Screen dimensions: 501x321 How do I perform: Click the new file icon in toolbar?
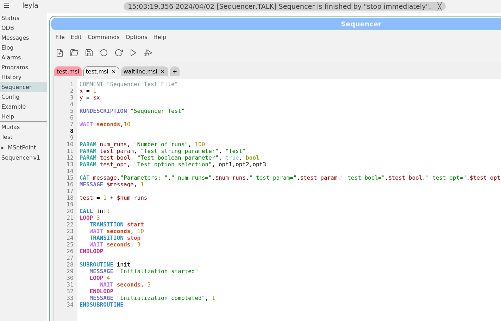pyautogui.click(x=60, y=53)
